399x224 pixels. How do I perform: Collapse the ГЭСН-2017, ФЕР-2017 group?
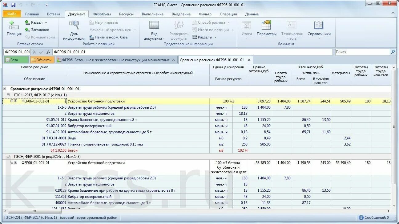coord(8,95)
